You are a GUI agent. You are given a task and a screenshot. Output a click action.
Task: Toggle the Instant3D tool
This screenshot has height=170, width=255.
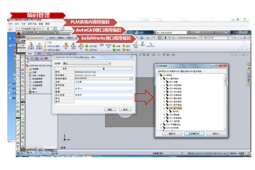pos(150,45)
